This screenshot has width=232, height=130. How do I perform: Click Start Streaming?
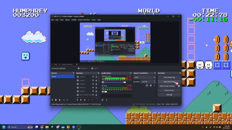tap(169, 77)
